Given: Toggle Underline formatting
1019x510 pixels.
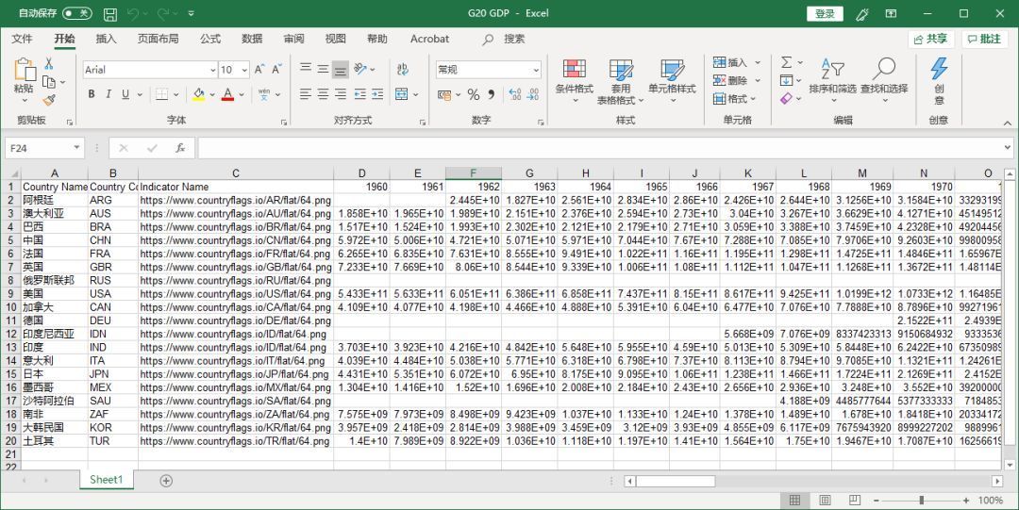Looking at the screenshot, I should click(x=125, y=94).
